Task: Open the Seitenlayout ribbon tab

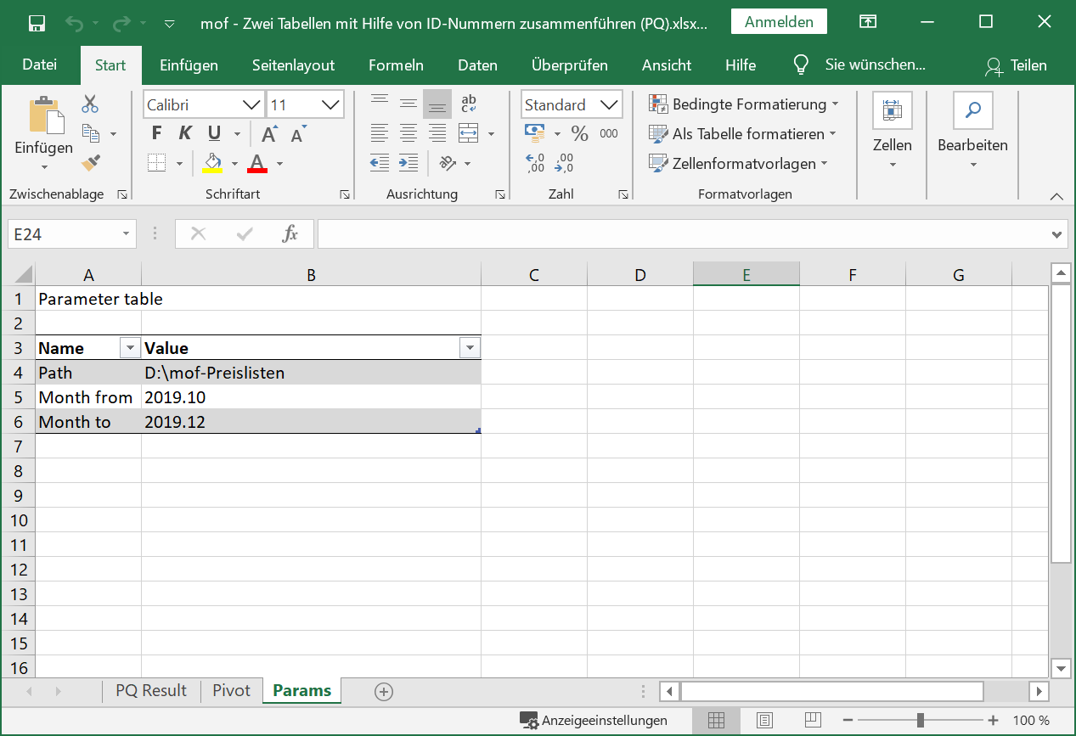Action: pyautogui.click(x=293, y=65)
